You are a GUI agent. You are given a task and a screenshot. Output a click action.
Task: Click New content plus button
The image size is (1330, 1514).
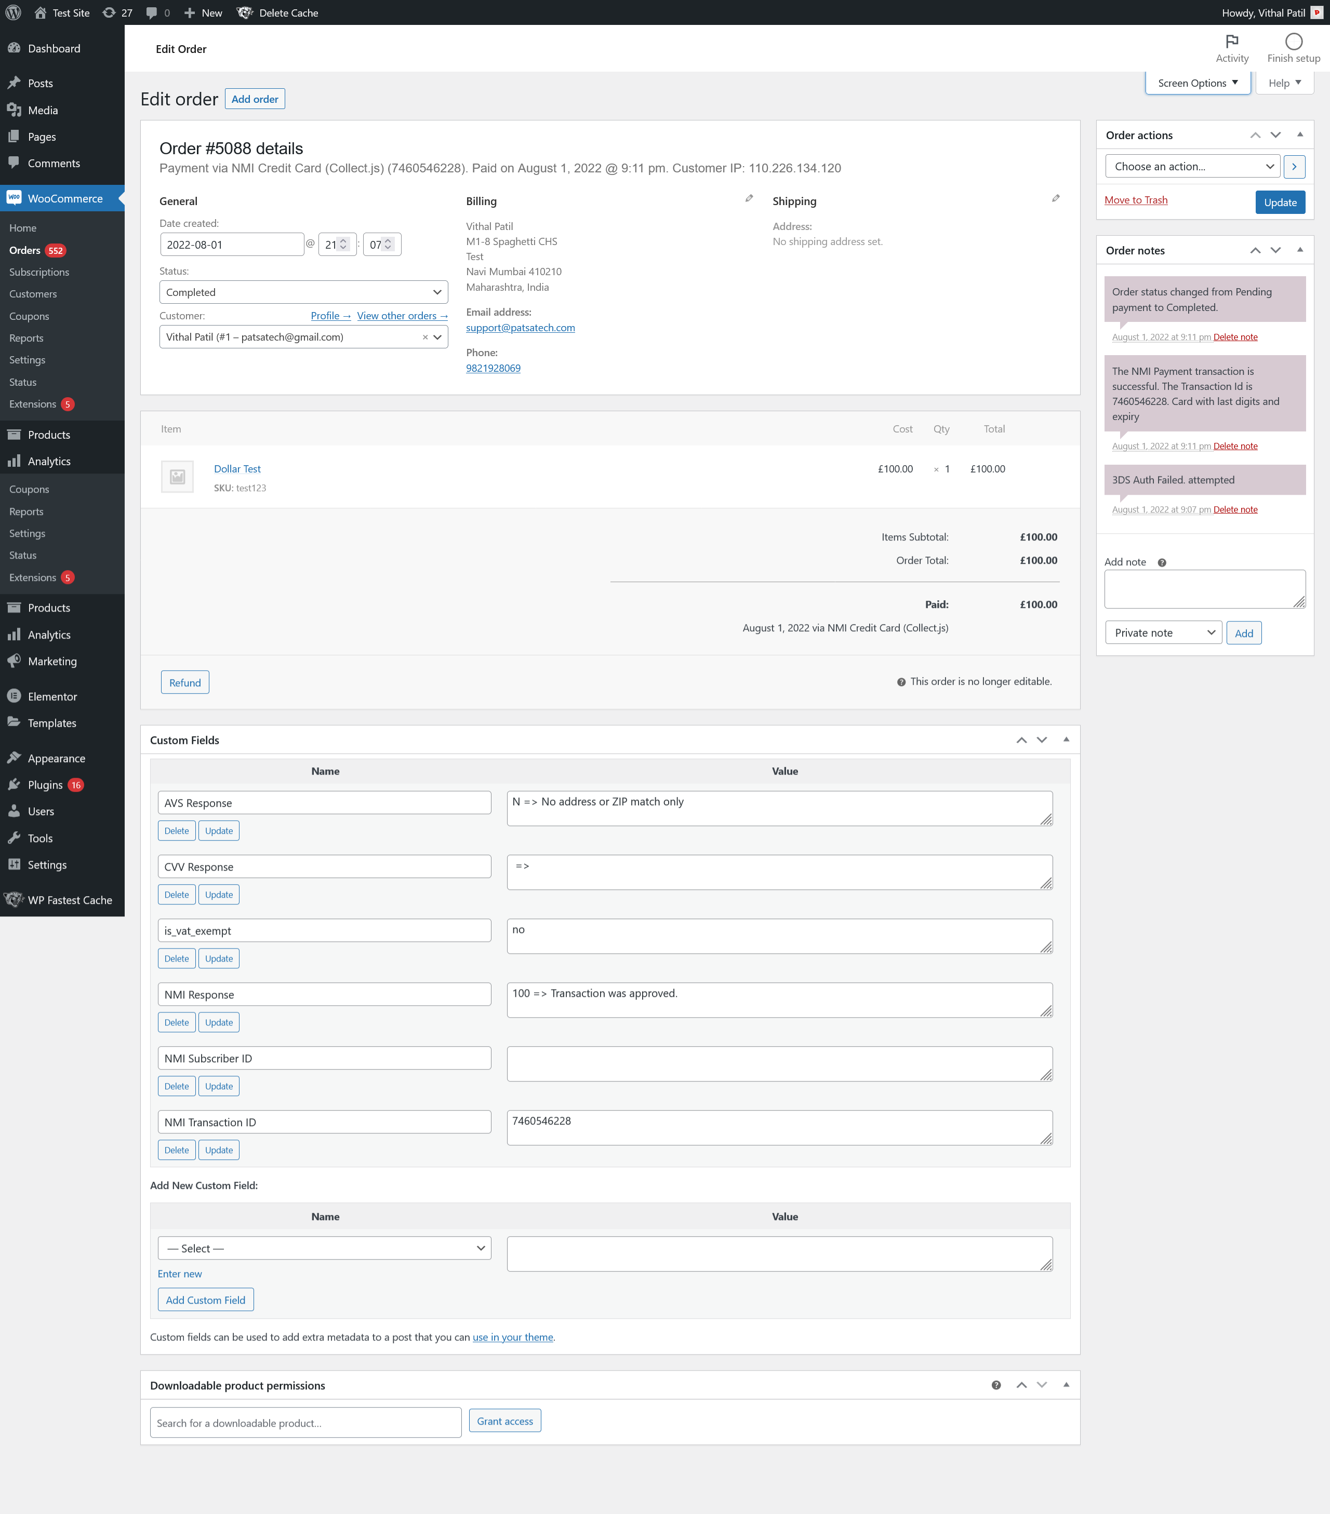coord(203,12)
